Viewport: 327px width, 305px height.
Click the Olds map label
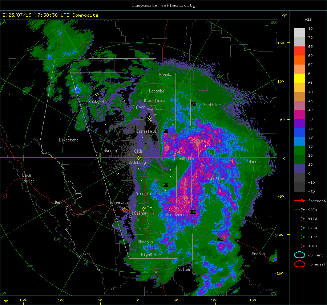pyautogui.click(x=138, y=151)
